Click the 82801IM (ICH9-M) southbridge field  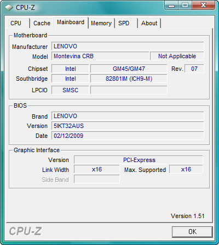point(129,79)
